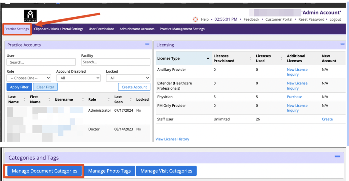
Task: Collapse the Licensing panel
Action: point(342,44)
